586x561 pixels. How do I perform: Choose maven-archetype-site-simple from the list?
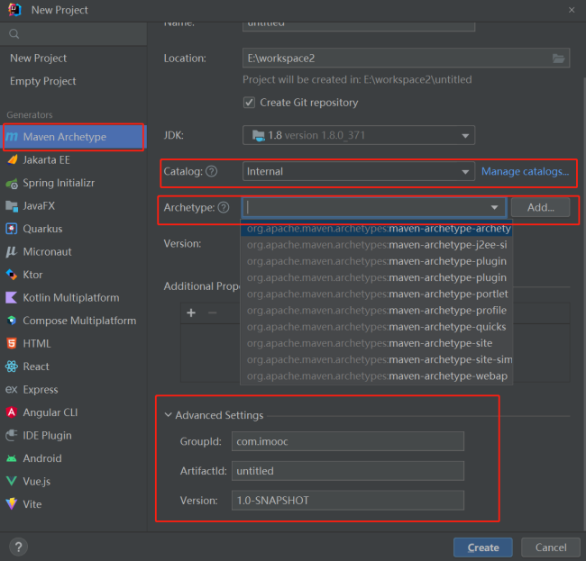pos(376,360)
